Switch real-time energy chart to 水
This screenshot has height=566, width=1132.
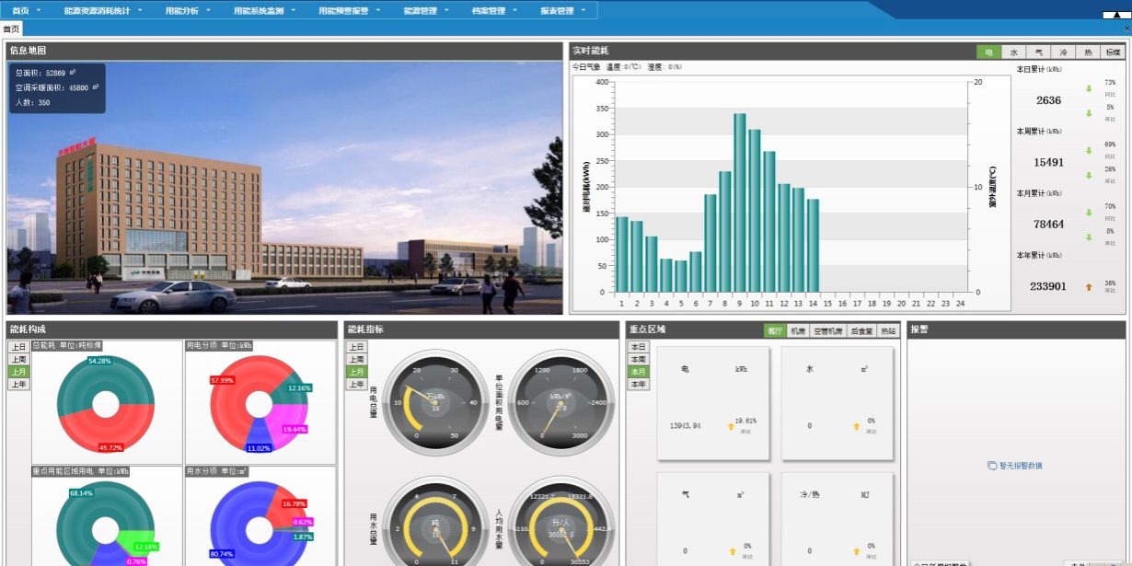(1013, 52)
